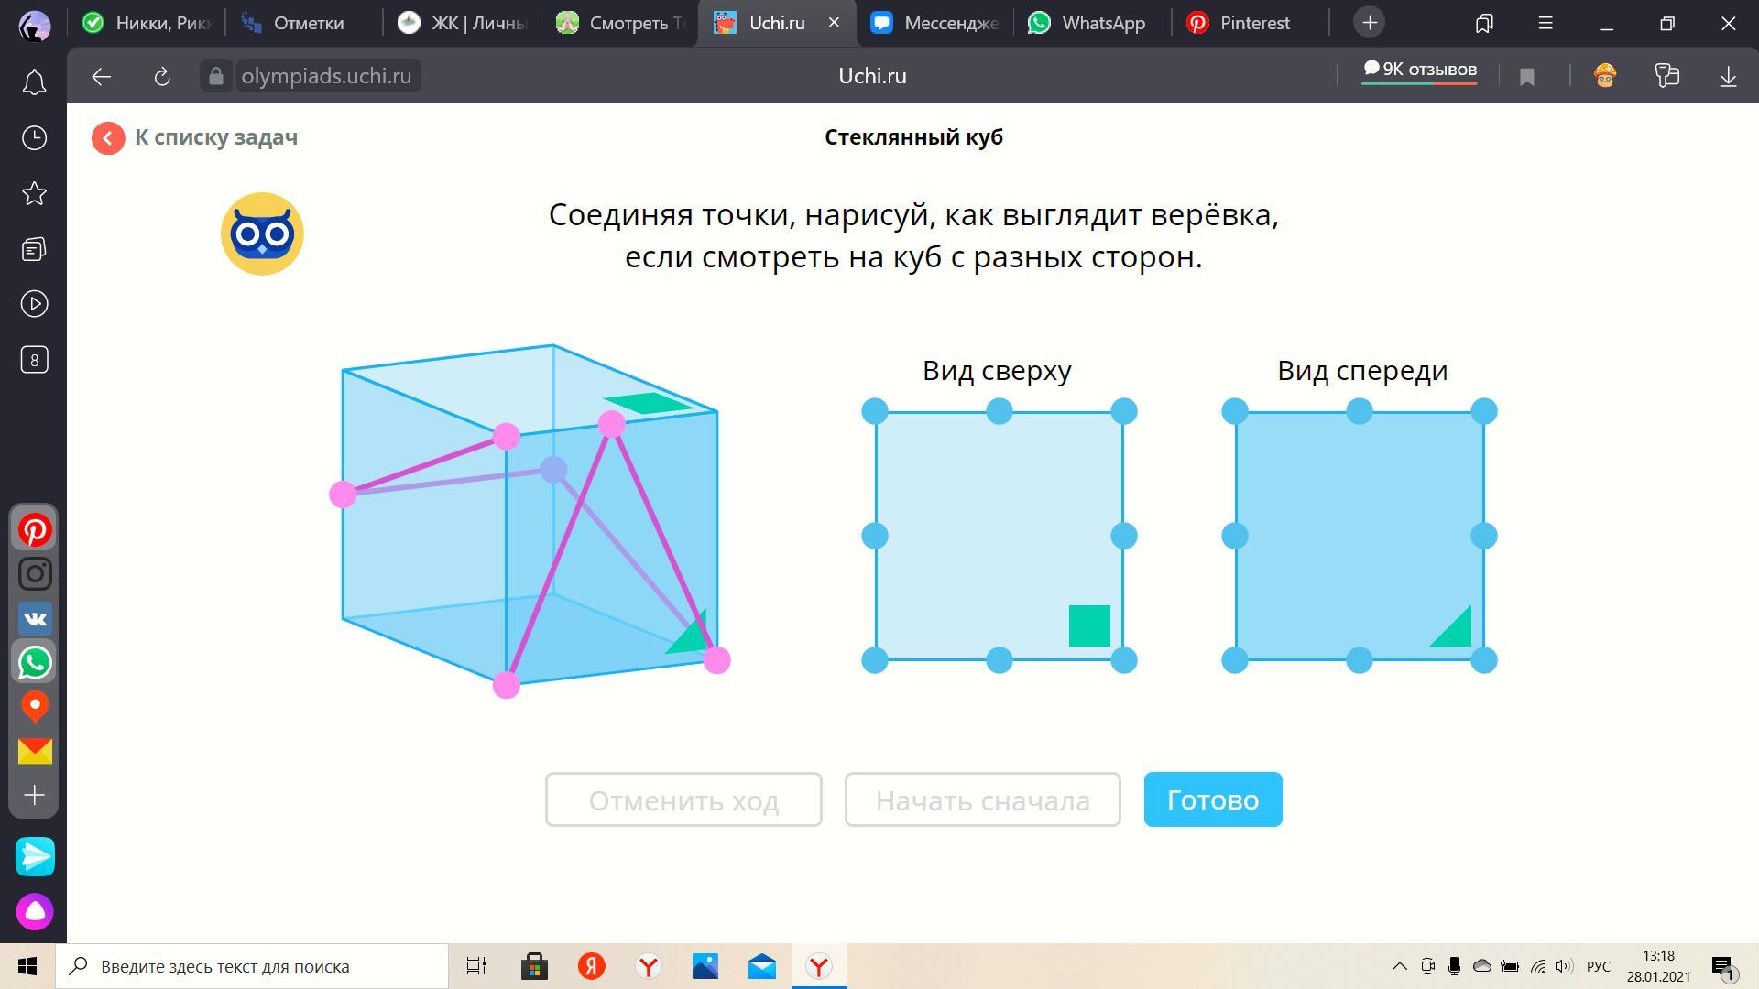
Task: Open the Pinterest sidebar shortcut
Action: click(35, 530)
